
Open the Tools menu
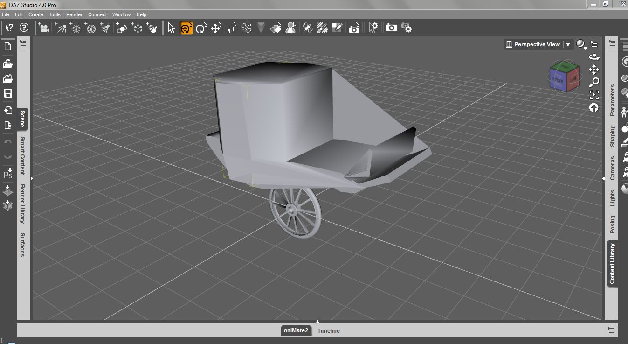pyautogui.click(x=55, y=14)
